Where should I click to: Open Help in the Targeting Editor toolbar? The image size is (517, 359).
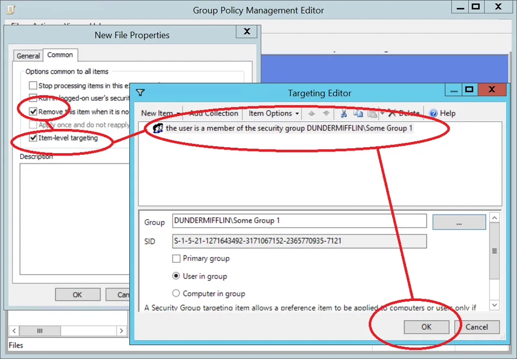click(442, 113)
